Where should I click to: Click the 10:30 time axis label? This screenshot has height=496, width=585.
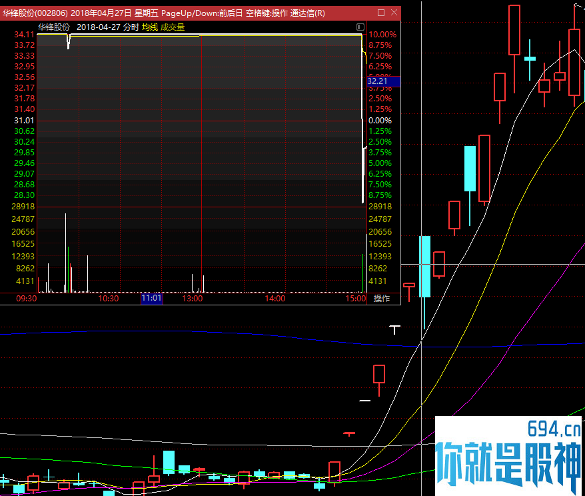click(x=109, y=298)
